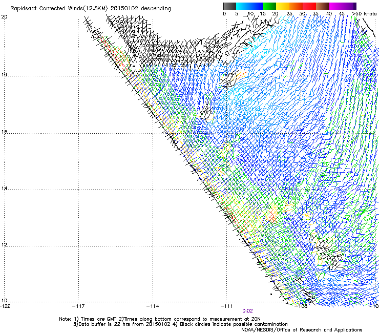Viewport: 379px width, 333px height.
Task: Select the orange 25-30 knots legend segment
Action: pos(296,6)
